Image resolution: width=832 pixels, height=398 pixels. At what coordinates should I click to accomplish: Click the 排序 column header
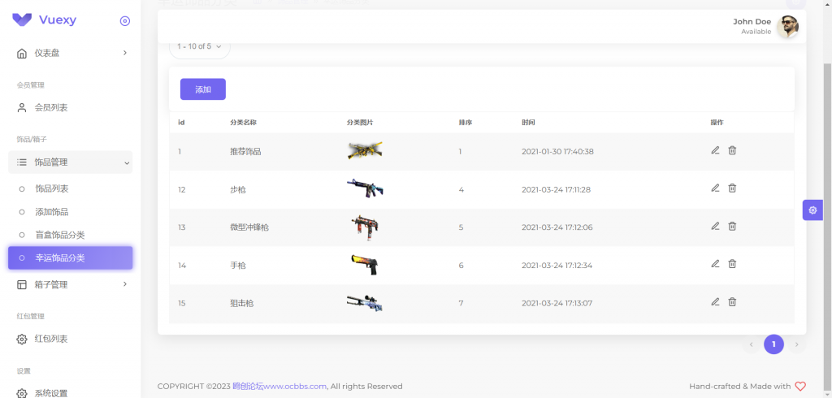(466, 123)
